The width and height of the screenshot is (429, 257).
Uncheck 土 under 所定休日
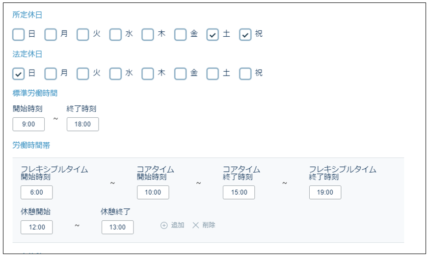point(213,34)
